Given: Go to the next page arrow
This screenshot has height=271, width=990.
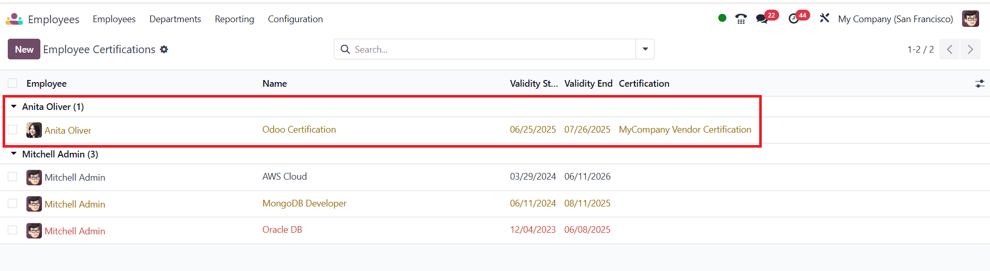Looking at the screenshot, I should 970,50.
